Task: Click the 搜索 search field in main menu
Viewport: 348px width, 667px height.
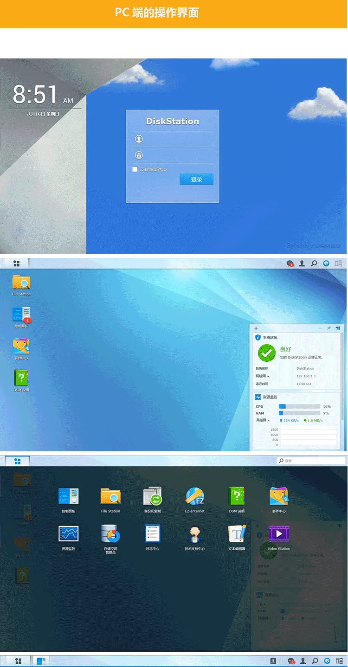Action: (x=311, y=461)
